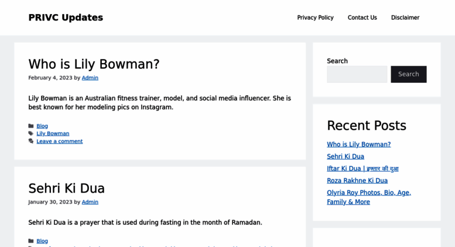Go to Contact Us page
The image size is (455, 247).
point(362,18)
